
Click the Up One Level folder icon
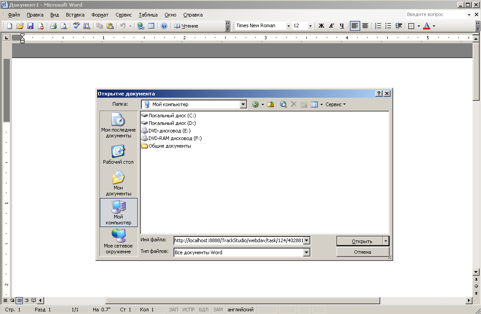pyautogui.click(x=270, y=104)
